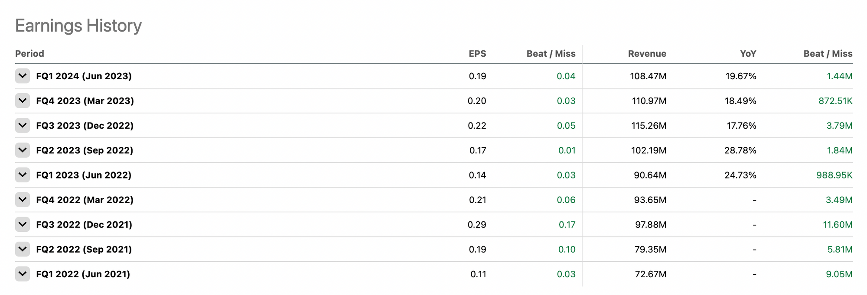Click the 0.17 EPS beat value
The height and width of the screenshot is (295, 867).
pyautogui.click(x=567, y=225)
